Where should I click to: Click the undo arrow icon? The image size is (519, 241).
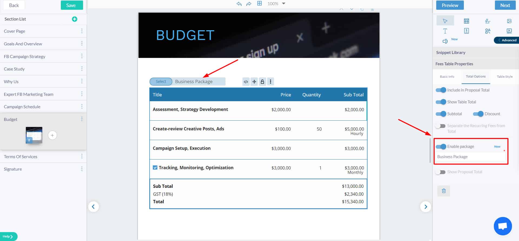pos(239,4)
